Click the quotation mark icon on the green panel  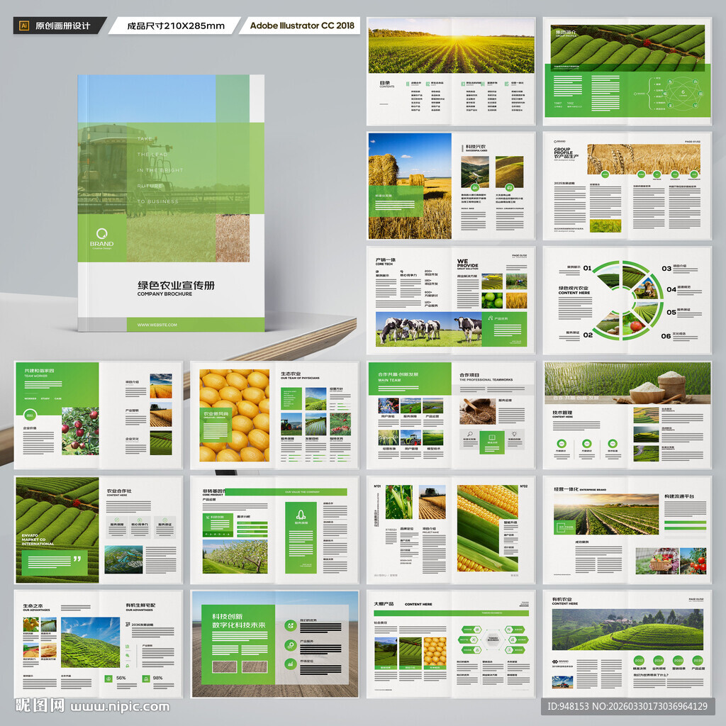(77, 559)
